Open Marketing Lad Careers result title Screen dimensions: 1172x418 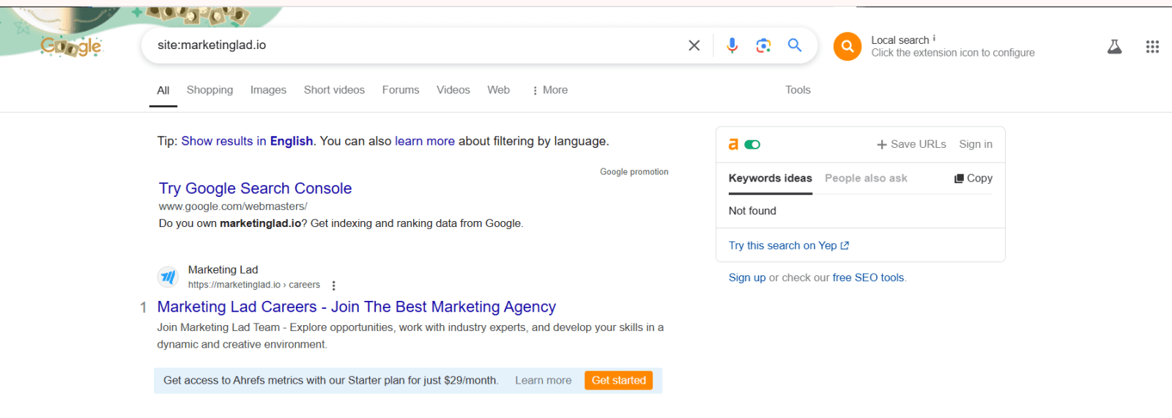[356, 307]
